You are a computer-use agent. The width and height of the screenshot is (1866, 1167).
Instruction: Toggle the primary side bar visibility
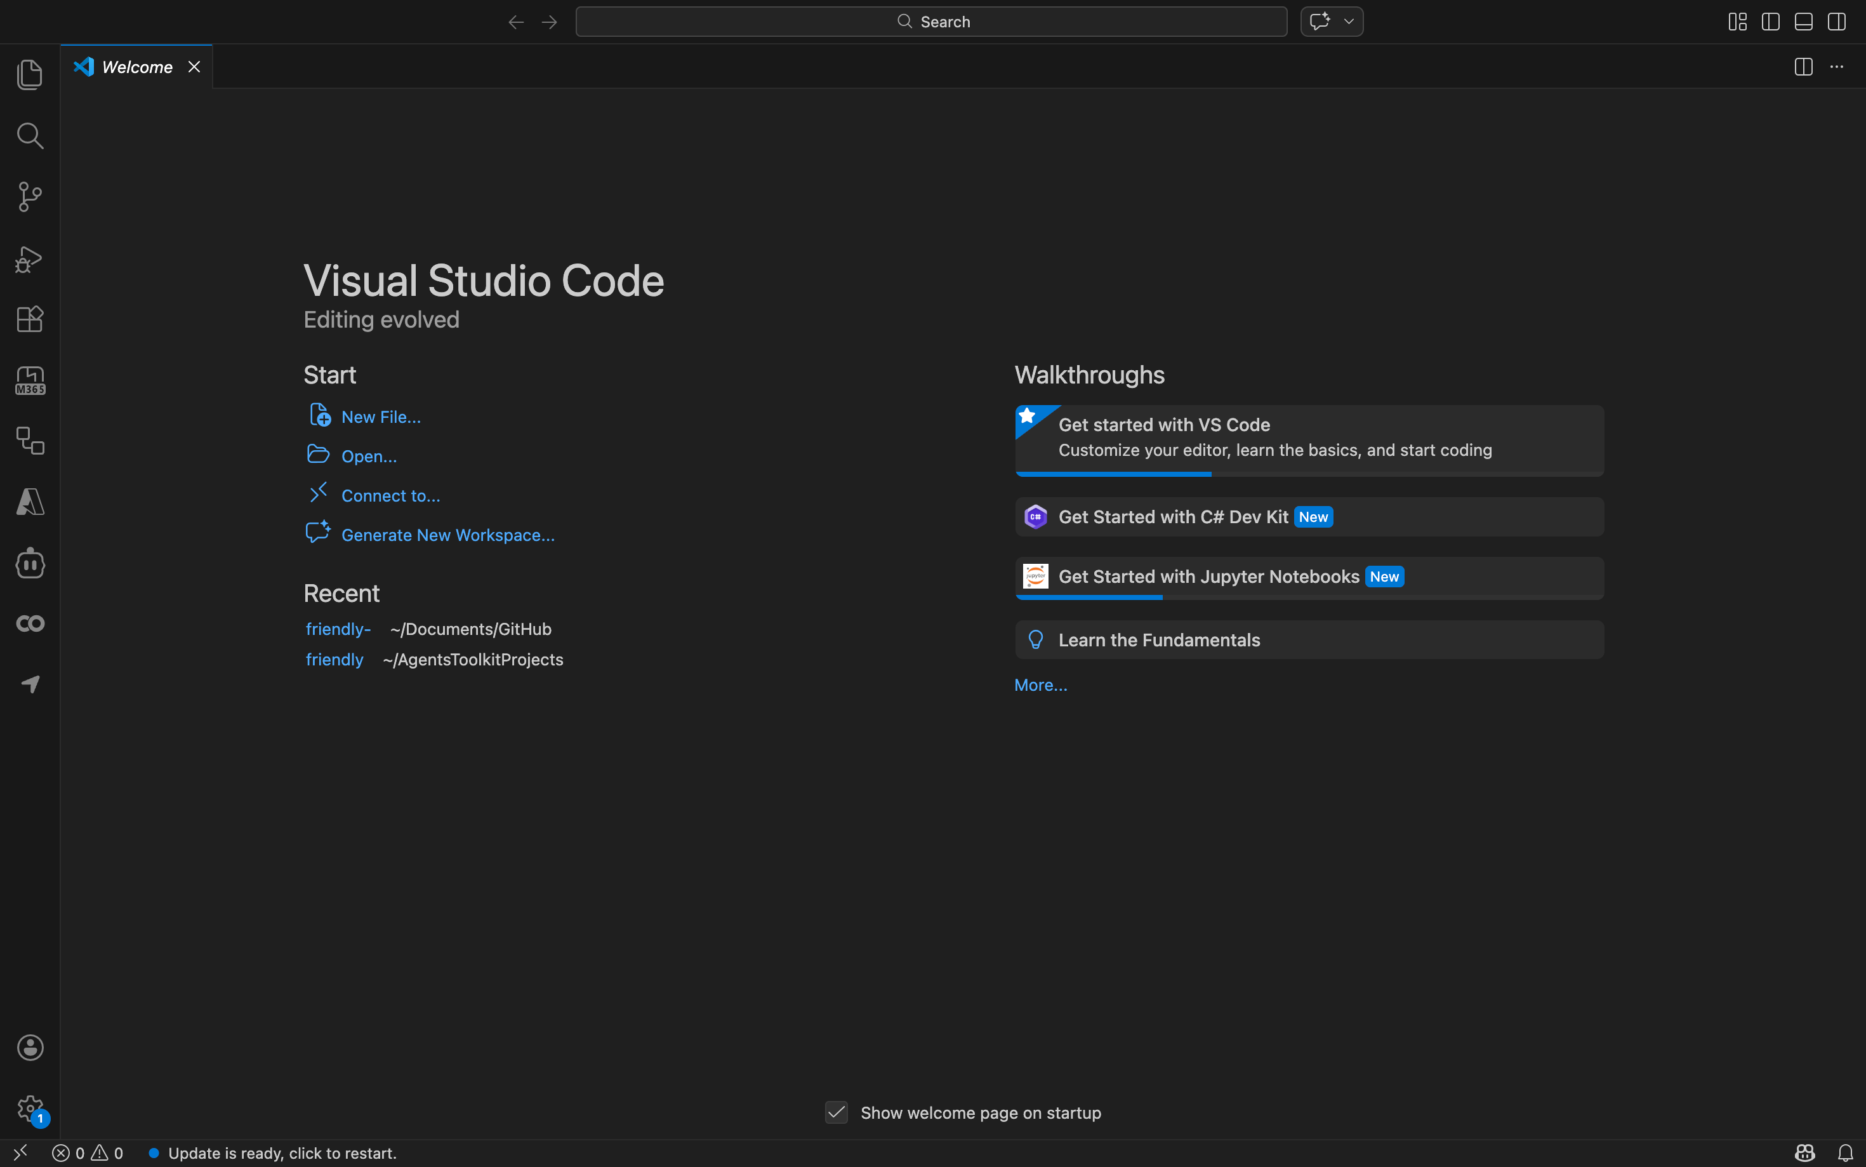point(1770,22)
